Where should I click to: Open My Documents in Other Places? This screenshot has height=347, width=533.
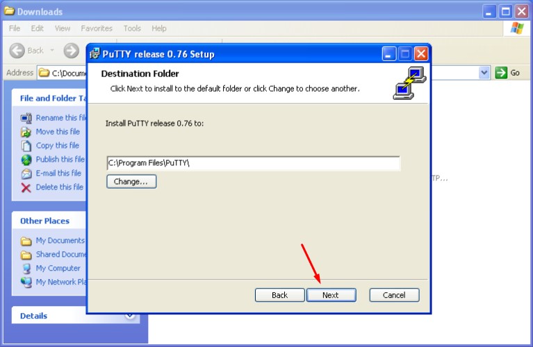[x=60, y=240]
